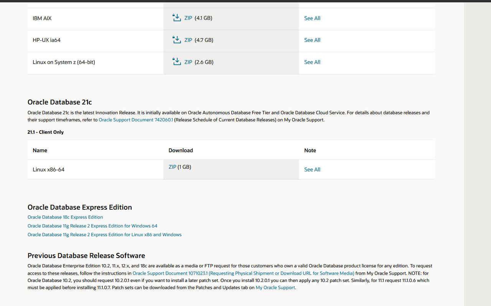Click download icon in IBM AIX row
The image size is (491, 306).
176,18
